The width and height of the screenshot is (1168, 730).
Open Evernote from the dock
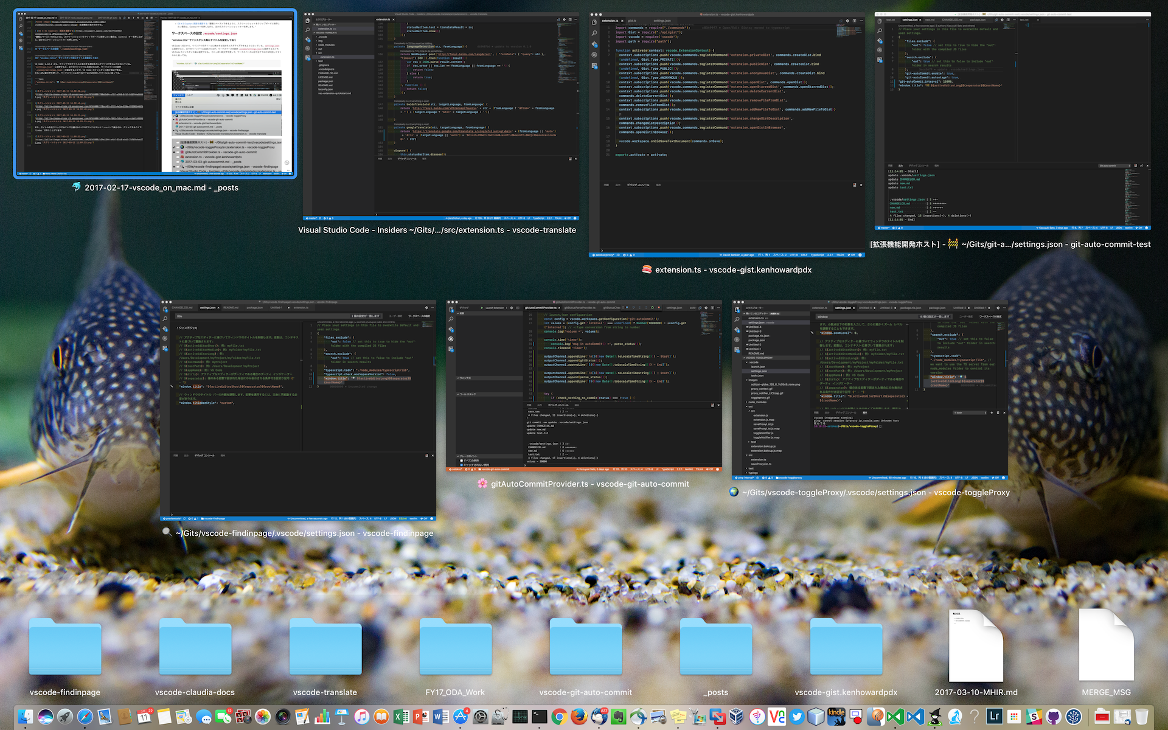618,717
